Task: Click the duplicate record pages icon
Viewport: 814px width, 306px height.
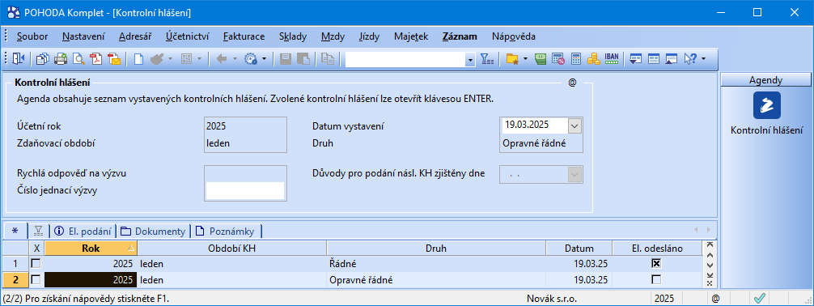Action: click(x=328, y=59)
